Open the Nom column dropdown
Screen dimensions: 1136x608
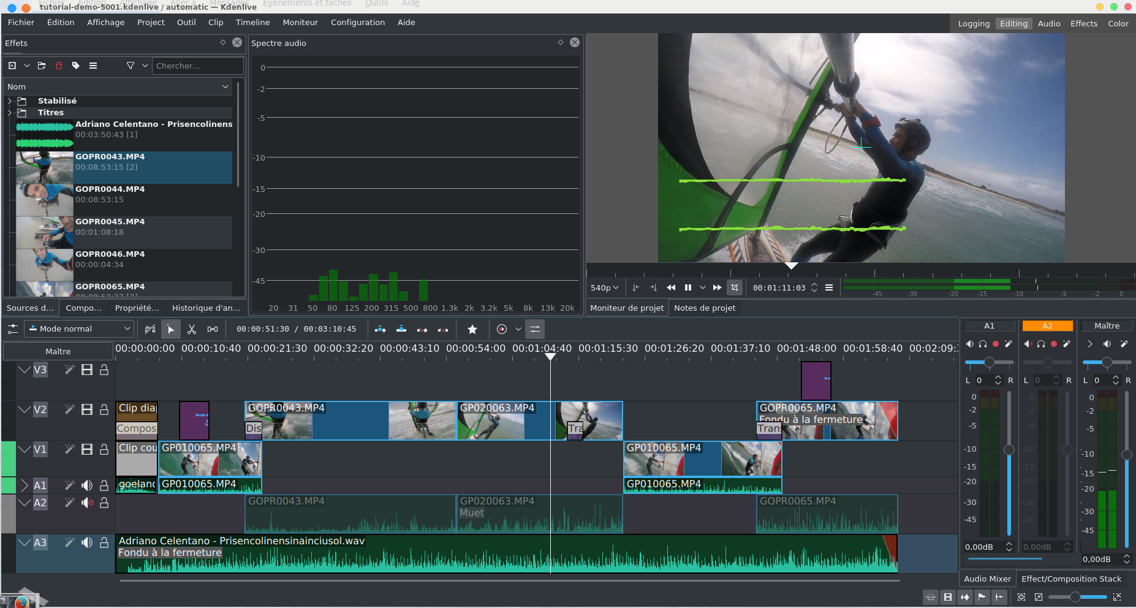(x=225, y=87)
